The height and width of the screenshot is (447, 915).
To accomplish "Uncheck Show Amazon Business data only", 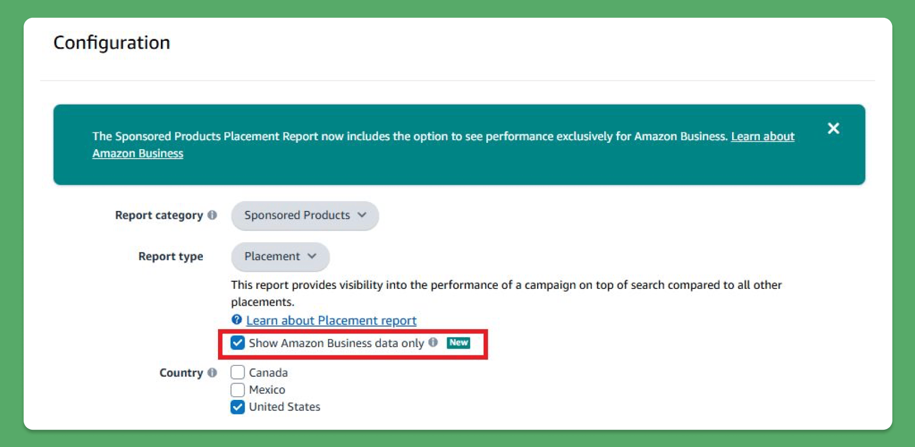I will coord(238,343).
